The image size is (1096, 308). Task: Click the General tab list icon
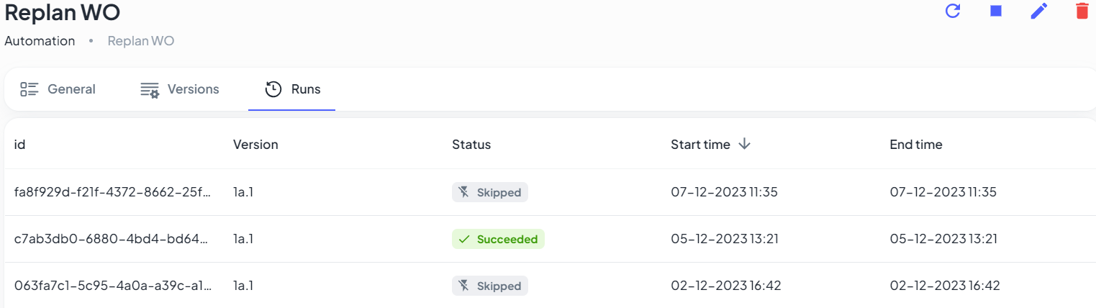coord(29,89)
